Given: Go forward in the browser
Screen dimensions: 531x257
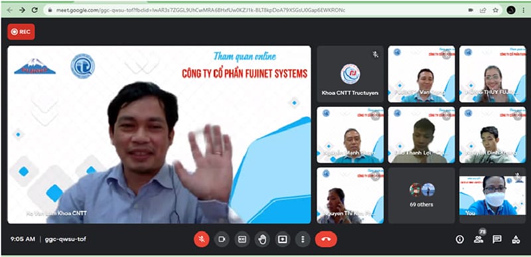Looking at the screenshot, I should (22, 10).
